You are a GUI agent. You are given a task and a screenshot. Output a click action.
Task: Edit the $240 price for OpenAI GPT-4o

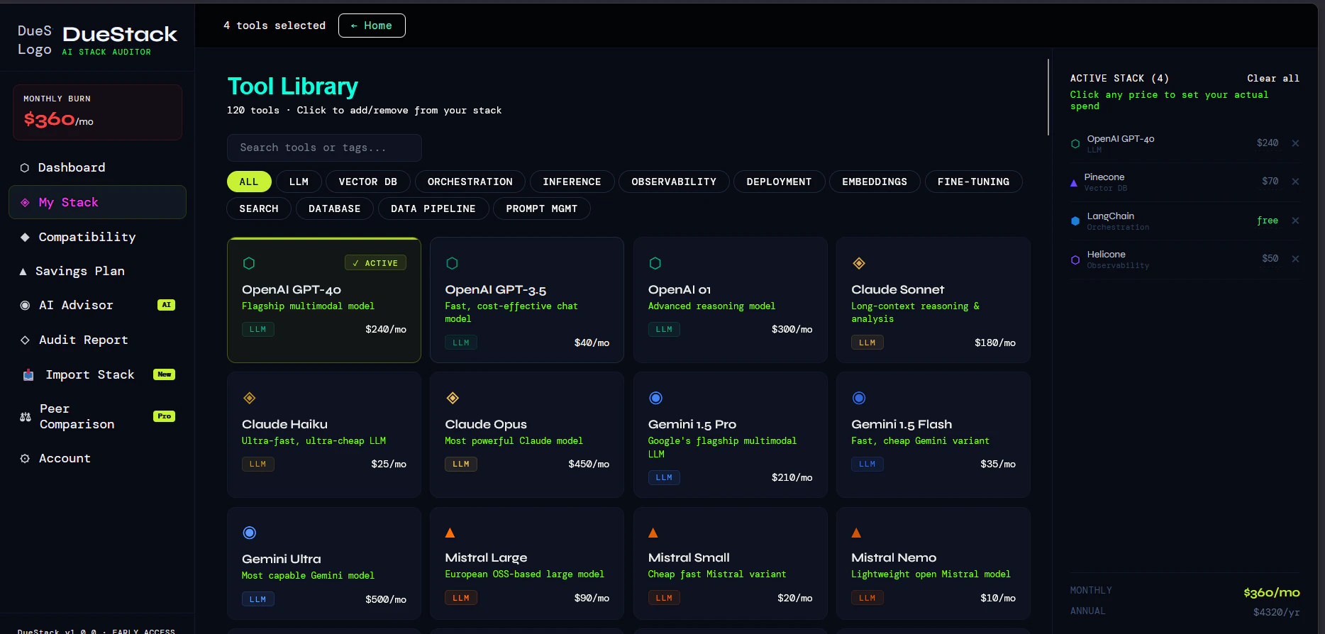1268,143
